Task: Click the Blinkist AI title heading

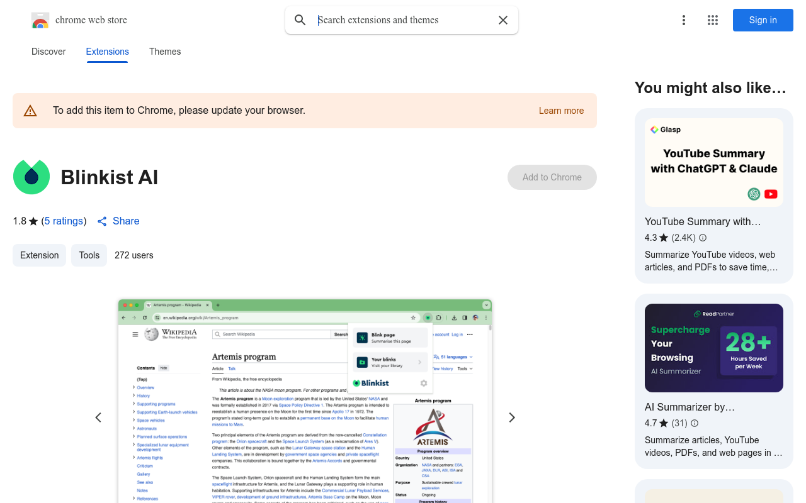Action: (x=110, y=177)
